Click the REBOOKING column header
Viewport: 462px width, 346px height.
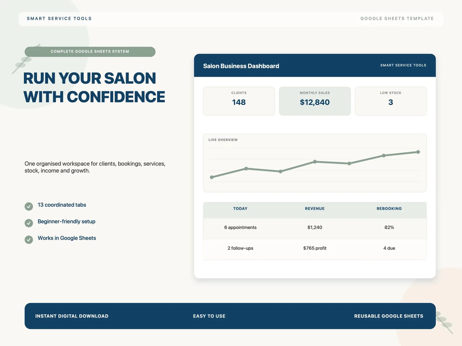(x=389, y=209)
